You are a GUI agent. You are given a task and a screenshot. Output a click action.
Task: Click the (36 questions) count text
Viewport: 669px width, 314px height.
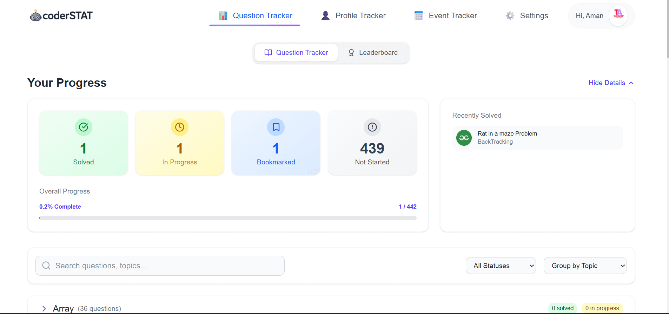pyautogui.click(x=99, y=308)
